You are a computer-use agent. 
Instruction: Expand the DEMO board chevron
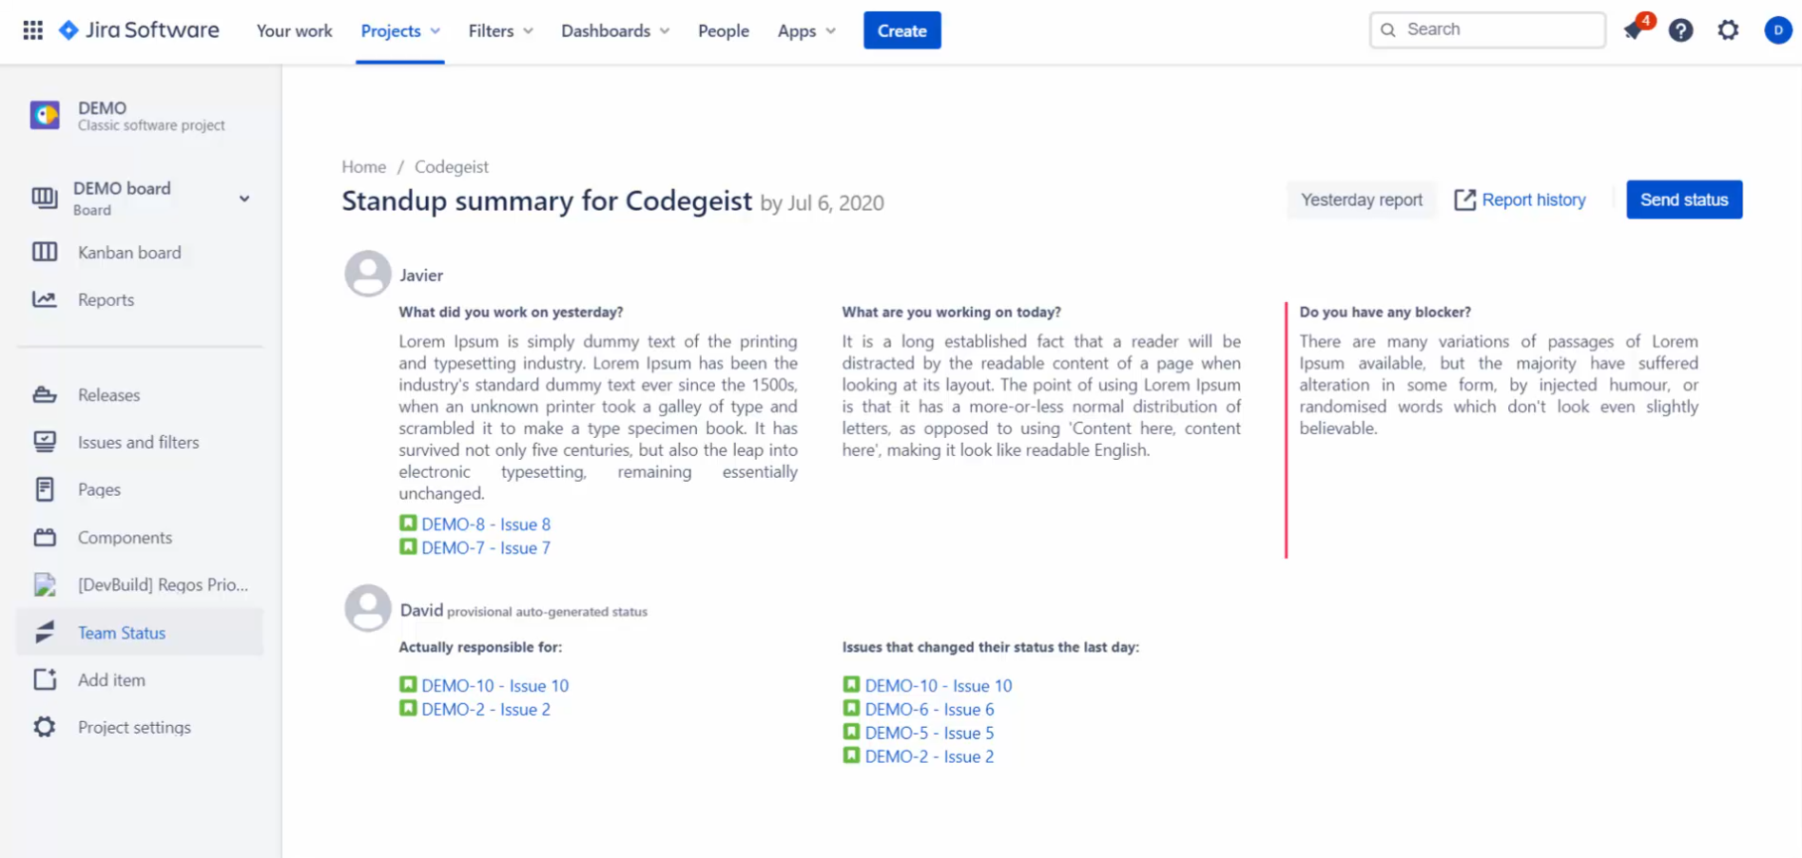click(x=244, y=199)
